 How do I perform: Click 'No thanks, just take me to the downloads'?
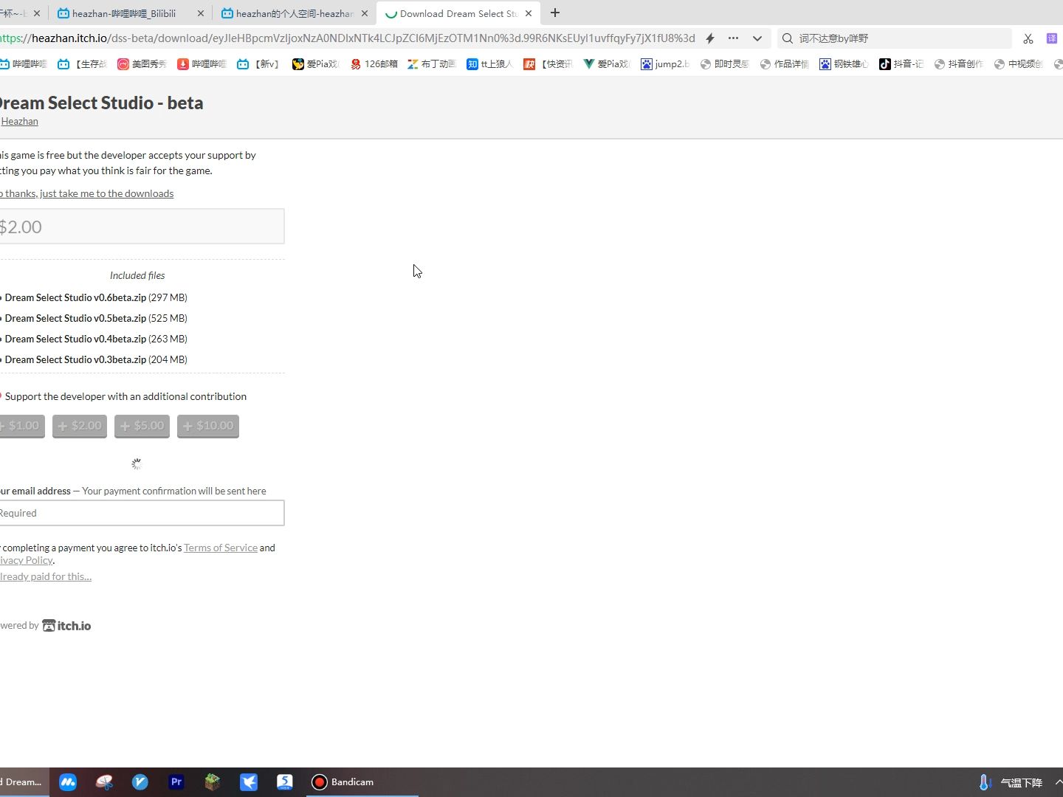click(x=86, y=193)
